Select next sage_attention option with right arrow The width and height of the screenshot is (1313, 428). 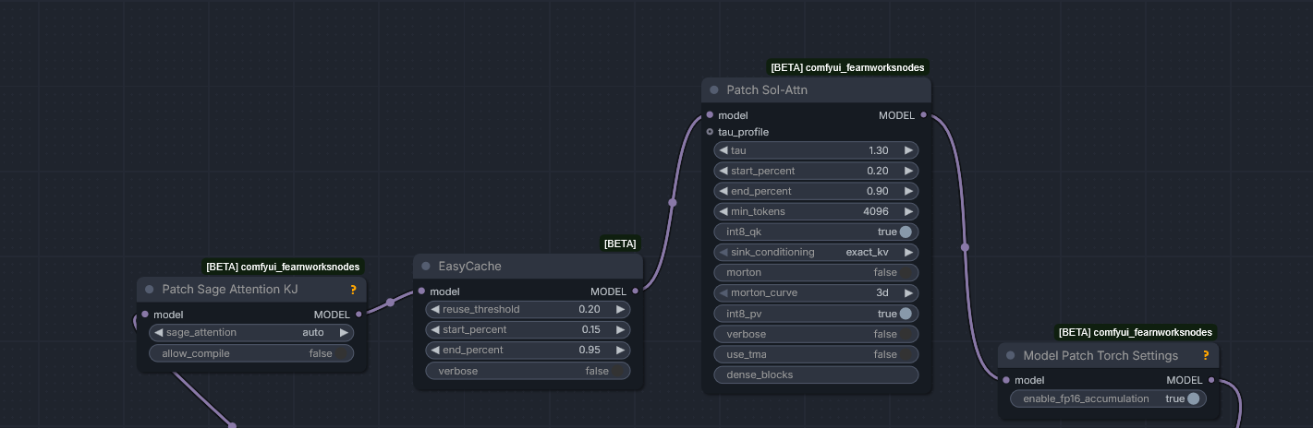[x=344, y=332]
